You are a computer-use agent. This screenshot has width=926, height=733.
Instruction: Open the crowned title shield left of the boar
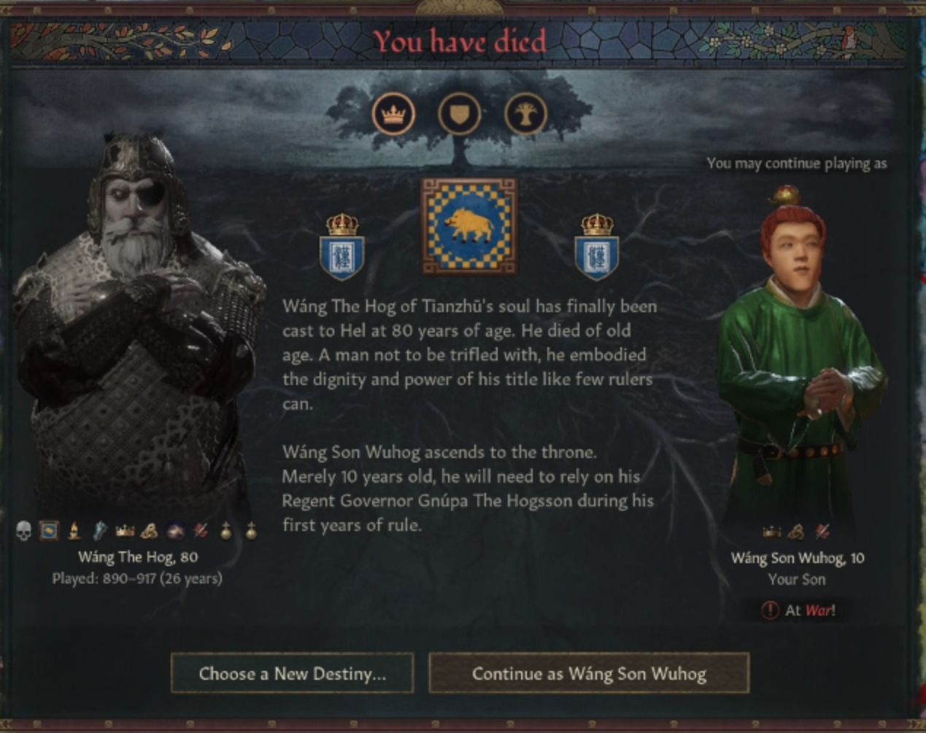coord(342,247)
